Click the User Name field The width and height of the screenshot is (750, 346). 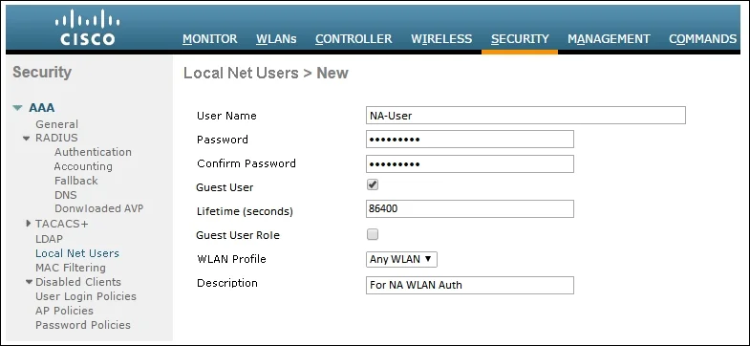click(525, 116)
